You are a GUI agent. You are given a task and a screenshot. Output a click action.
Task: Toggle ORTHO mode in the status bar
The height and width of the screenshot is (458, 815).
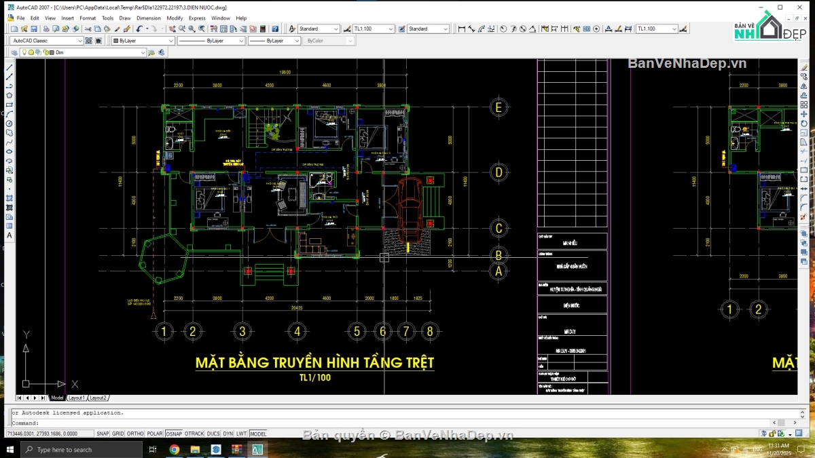tap(135, 434)
